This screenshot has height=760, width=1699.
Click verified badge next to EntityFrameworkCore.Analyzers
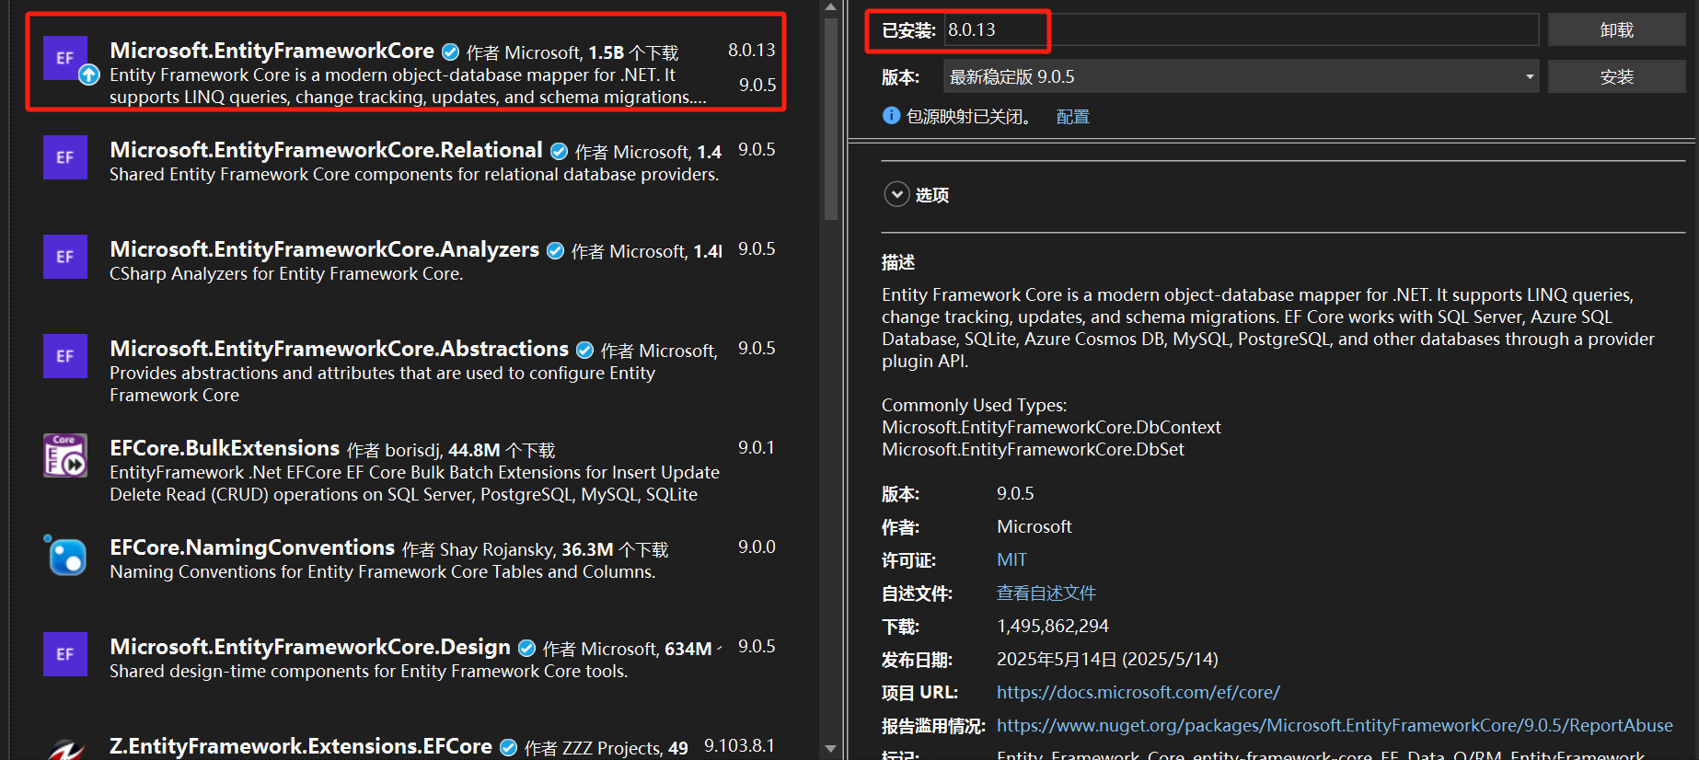click(x=555, y=250)
